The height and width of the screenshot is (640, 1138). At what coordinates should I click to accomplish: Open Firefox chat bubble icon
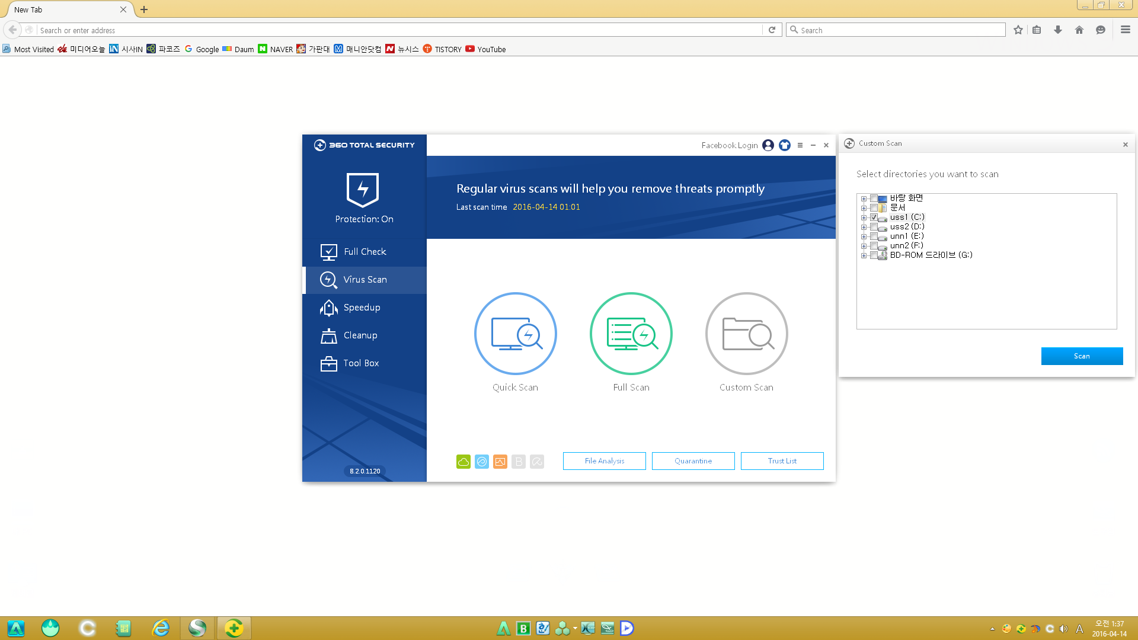[x=1101, y=30]
